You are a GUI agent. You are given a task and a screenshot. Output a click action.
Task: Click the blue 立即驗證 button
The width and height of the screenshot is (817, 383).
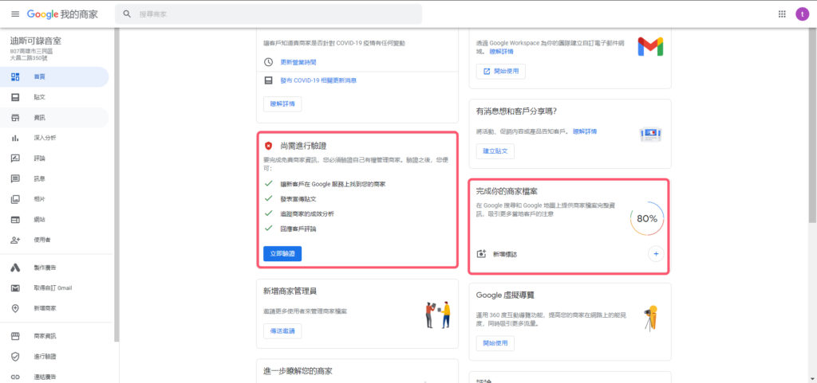[282, 253]
